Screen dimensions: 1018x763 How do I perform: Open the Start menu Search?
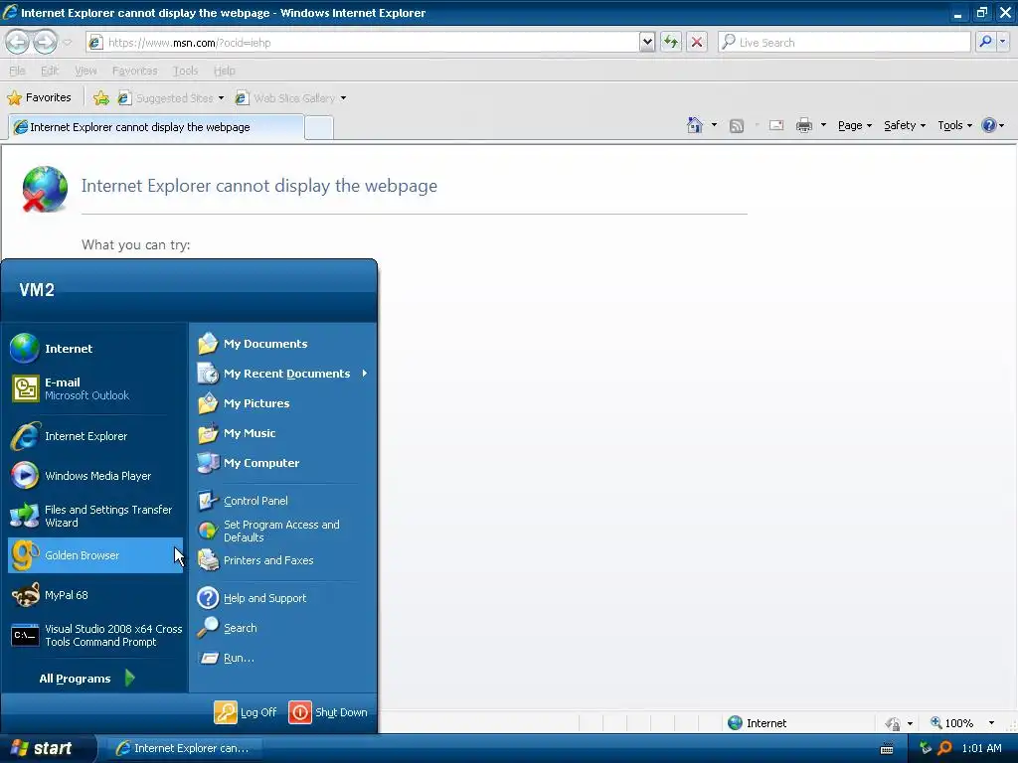pyautogui.click(x=283, y=628)
